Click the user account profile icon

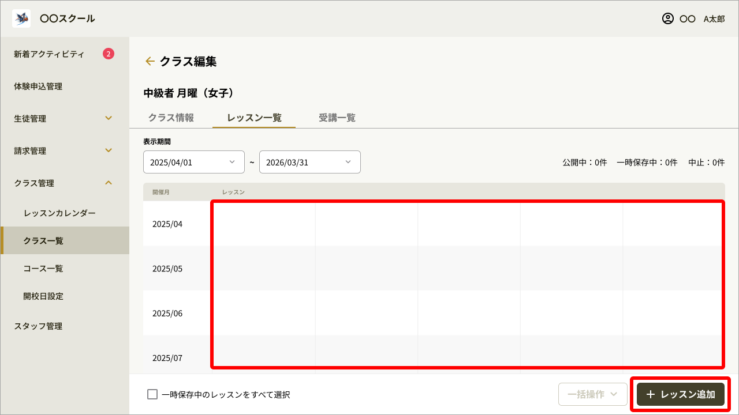pos(667,18)
